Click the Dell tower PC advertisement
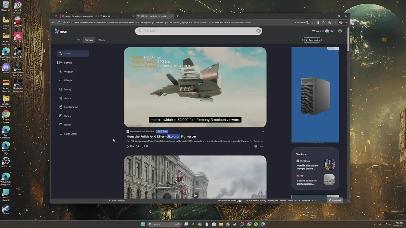This screenshot has height=228, width=406. coord(315,95)
